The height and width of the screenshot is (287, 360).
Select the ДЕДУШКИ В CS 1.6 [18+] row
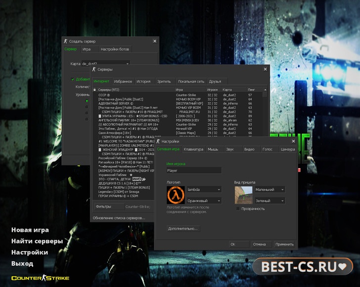pyautogui.click(x=124, y=183)
